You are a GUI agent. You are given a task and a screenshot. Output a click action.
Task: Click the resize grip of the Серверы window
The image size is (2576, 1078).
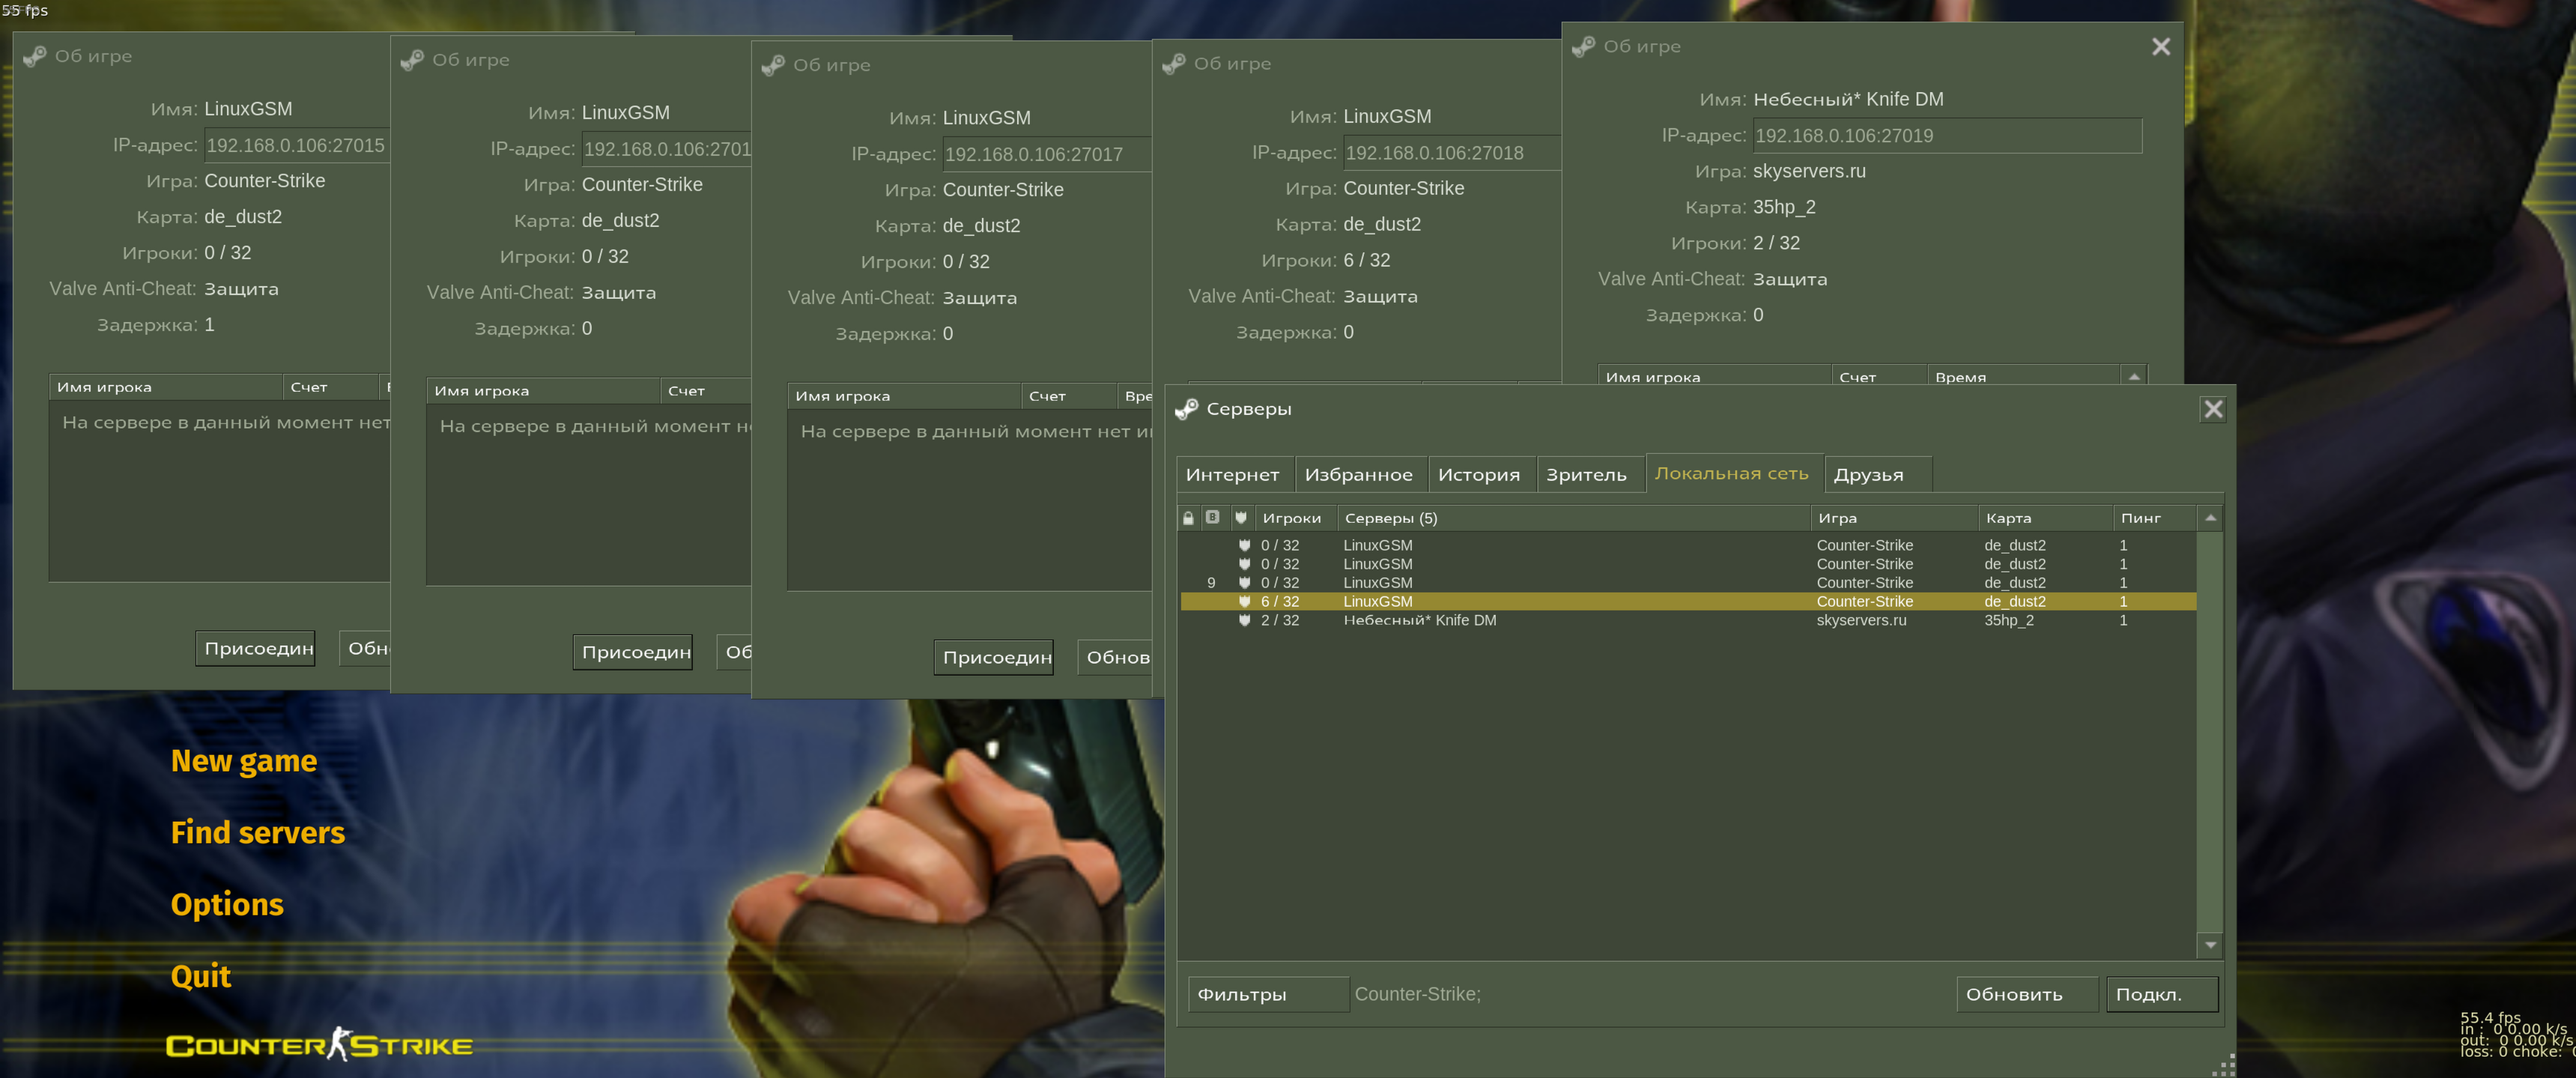click(2223, 1066)
